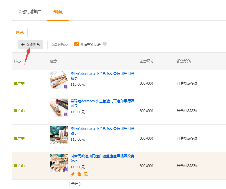This screenshot has width=226, height=189.
Task: Select the 创意 sub-tab above 添加创意
Action: 20,33
